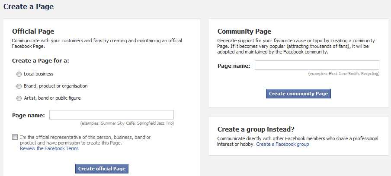Screen dimensions: 391x176
Task: Click the 'Local business' label text
Action: click(38, 74)
